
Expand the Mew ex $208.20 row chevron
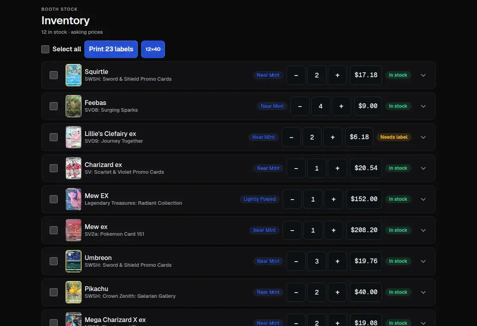click(423, 230)
